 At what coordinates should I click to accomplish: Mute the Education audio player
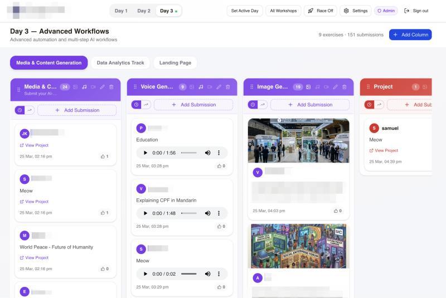[207, 153]
